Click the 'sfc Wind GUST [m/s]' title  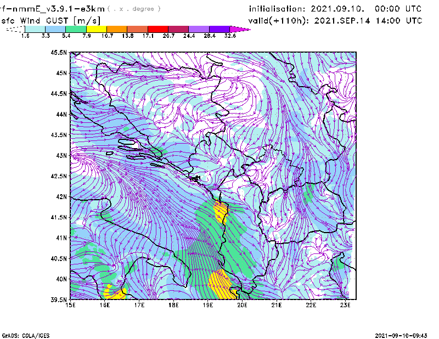pos(50,21)
